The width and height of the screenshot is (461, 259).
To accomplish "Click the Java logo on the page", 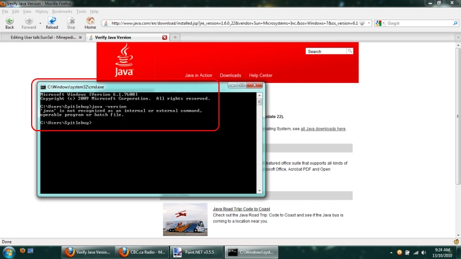I will tap(124, 60).
